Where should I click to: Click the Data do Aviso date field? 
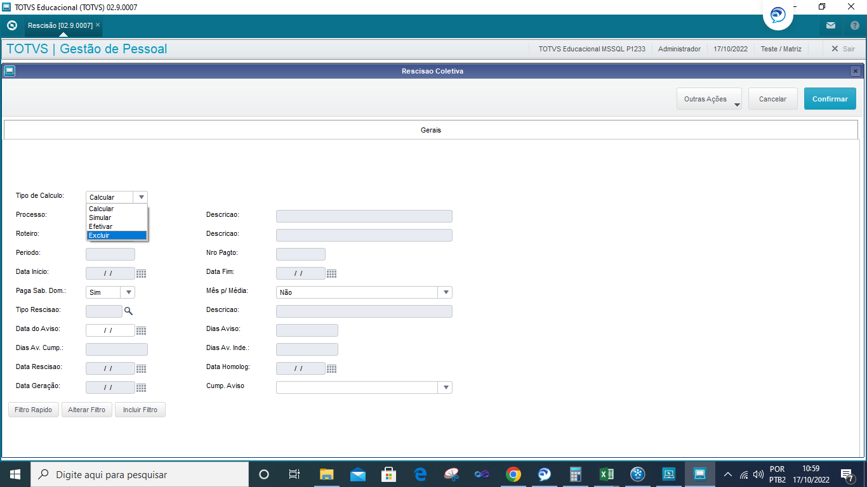pyautogui.click(x=110, y=330)
